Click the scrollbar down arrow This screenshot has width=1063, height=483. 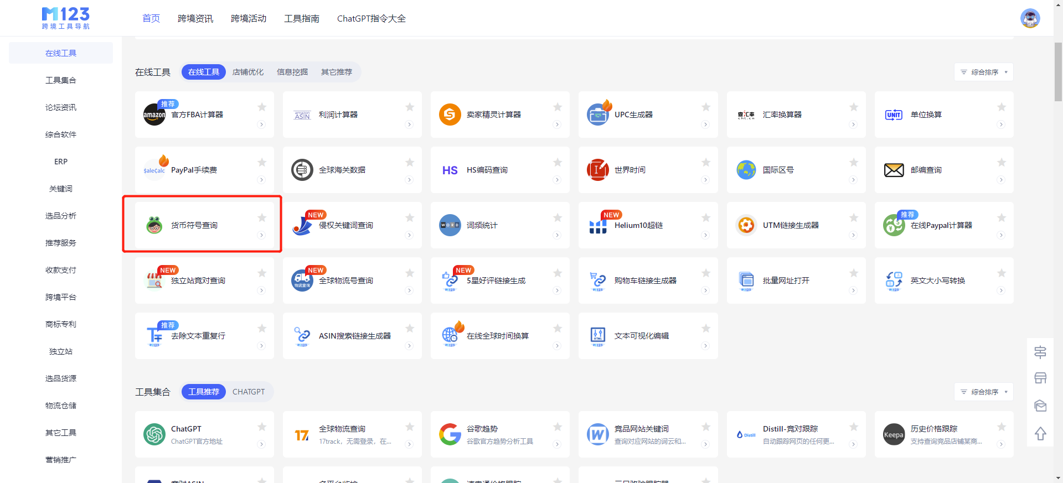point(1058,478)
